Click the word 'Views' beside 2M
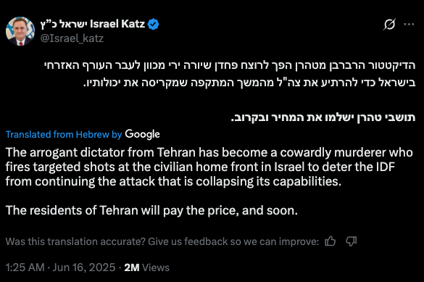Image resolution: width=424 pixels, height=282 pixels. (156, 268)
